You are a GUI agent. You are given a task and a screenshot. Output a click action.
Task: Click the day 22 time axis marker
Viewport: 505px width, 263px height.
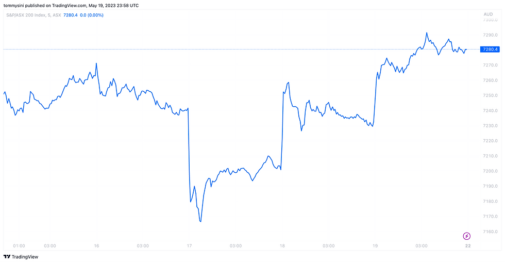(x=468, y=246)
